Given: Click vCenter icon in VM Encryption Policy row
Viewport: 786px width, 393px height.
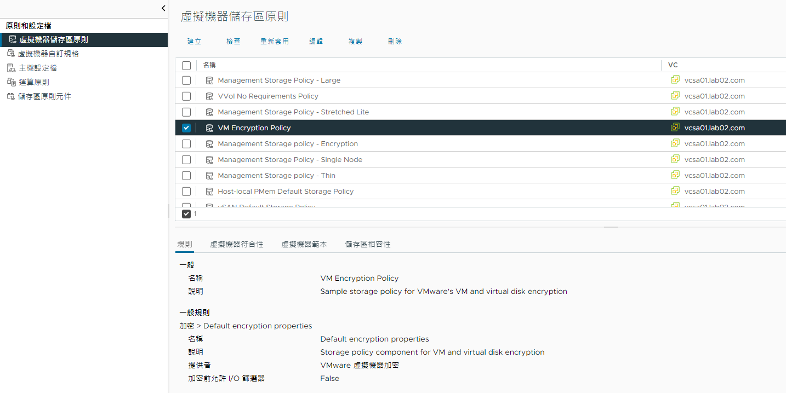Looking at the screenshot, I should pyautogui.click(x=675, y=128).
